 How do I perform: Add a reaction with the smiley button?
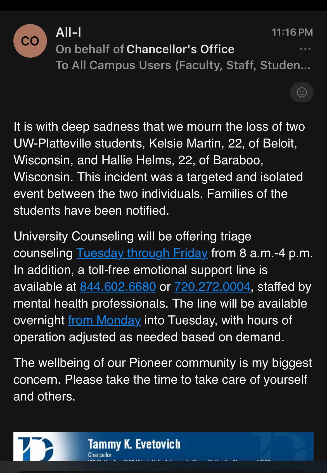[302, 92]
